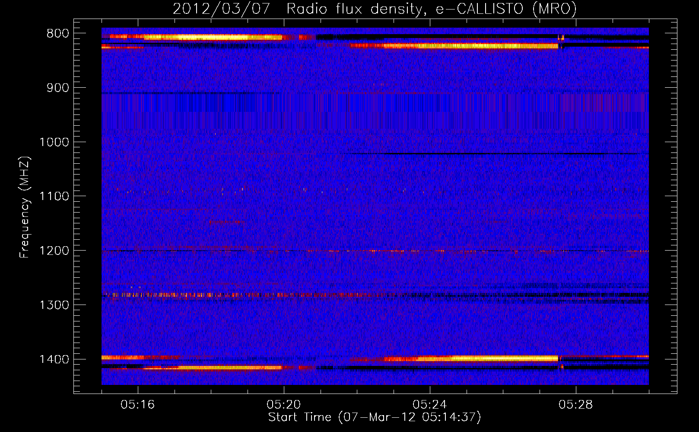Click the 05:20 time tick label
699x432 pixels.
click(284, 405)
